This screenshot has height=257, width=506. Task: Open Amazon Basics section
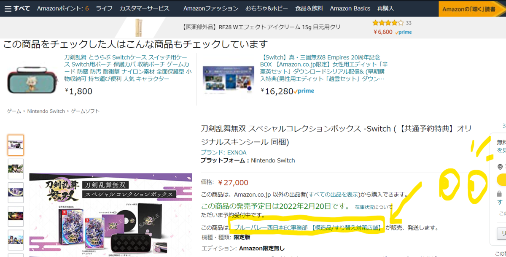coord(350,8)
